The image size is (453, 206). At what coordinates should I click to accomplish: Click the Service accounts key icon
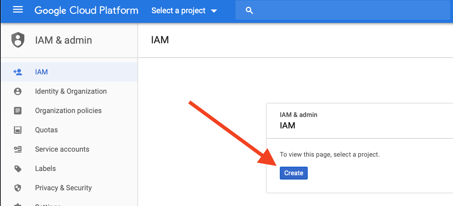(18, 149)
